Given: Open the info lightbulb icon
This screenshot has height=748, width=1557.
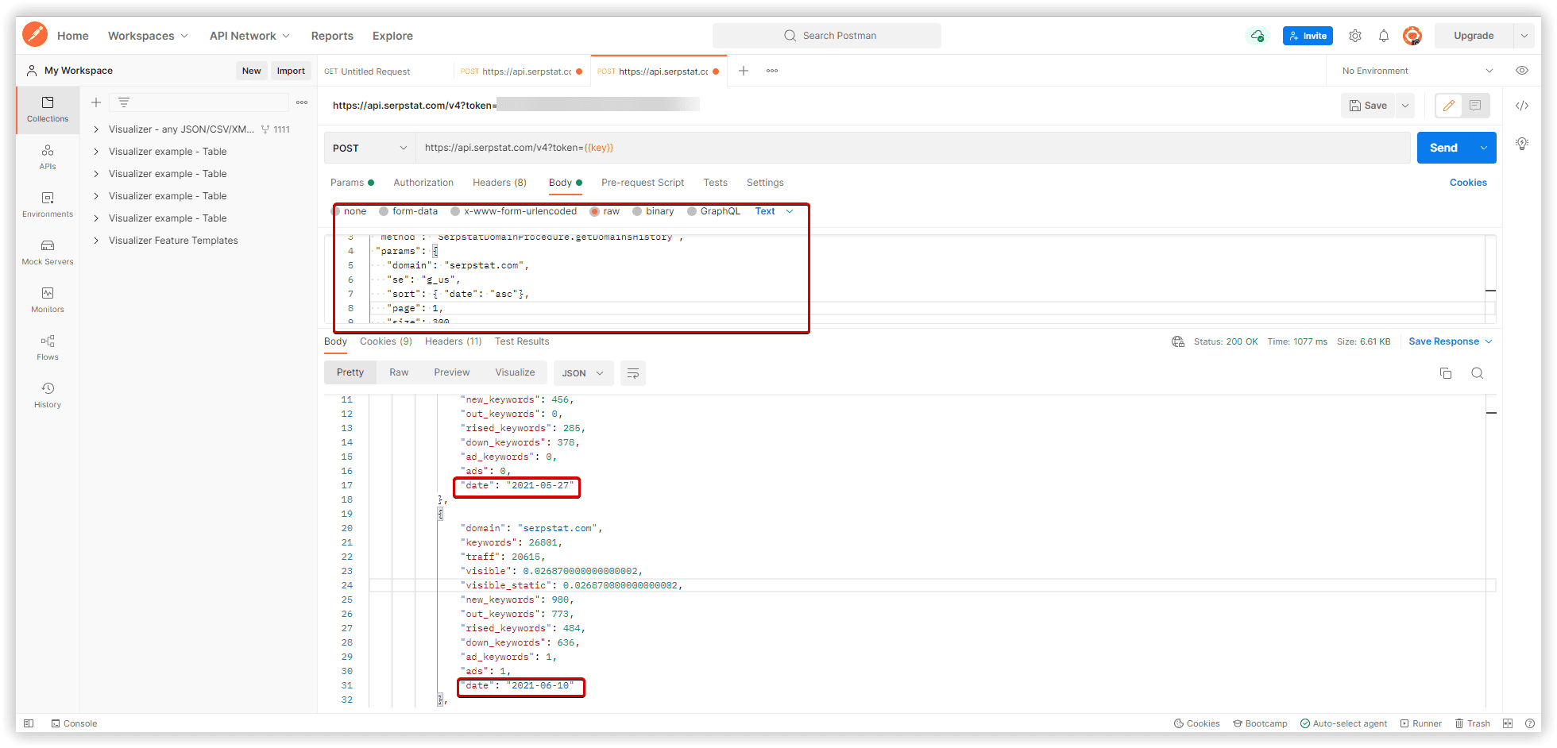Looking at the screenshot, I should point(1522,144).
